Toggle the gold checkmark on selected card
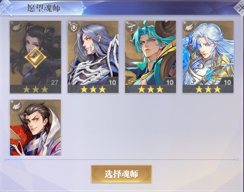This screenshot has height=192, width=244. click(x=35, y=57)
